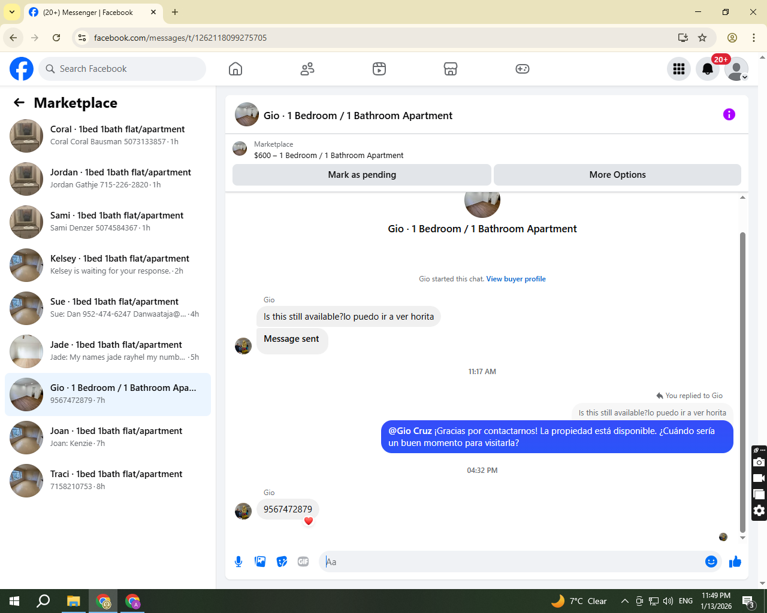Screen dimensions: 767x613
Task: Open the account profile dropdown
Action: click(x=736, y=69)
